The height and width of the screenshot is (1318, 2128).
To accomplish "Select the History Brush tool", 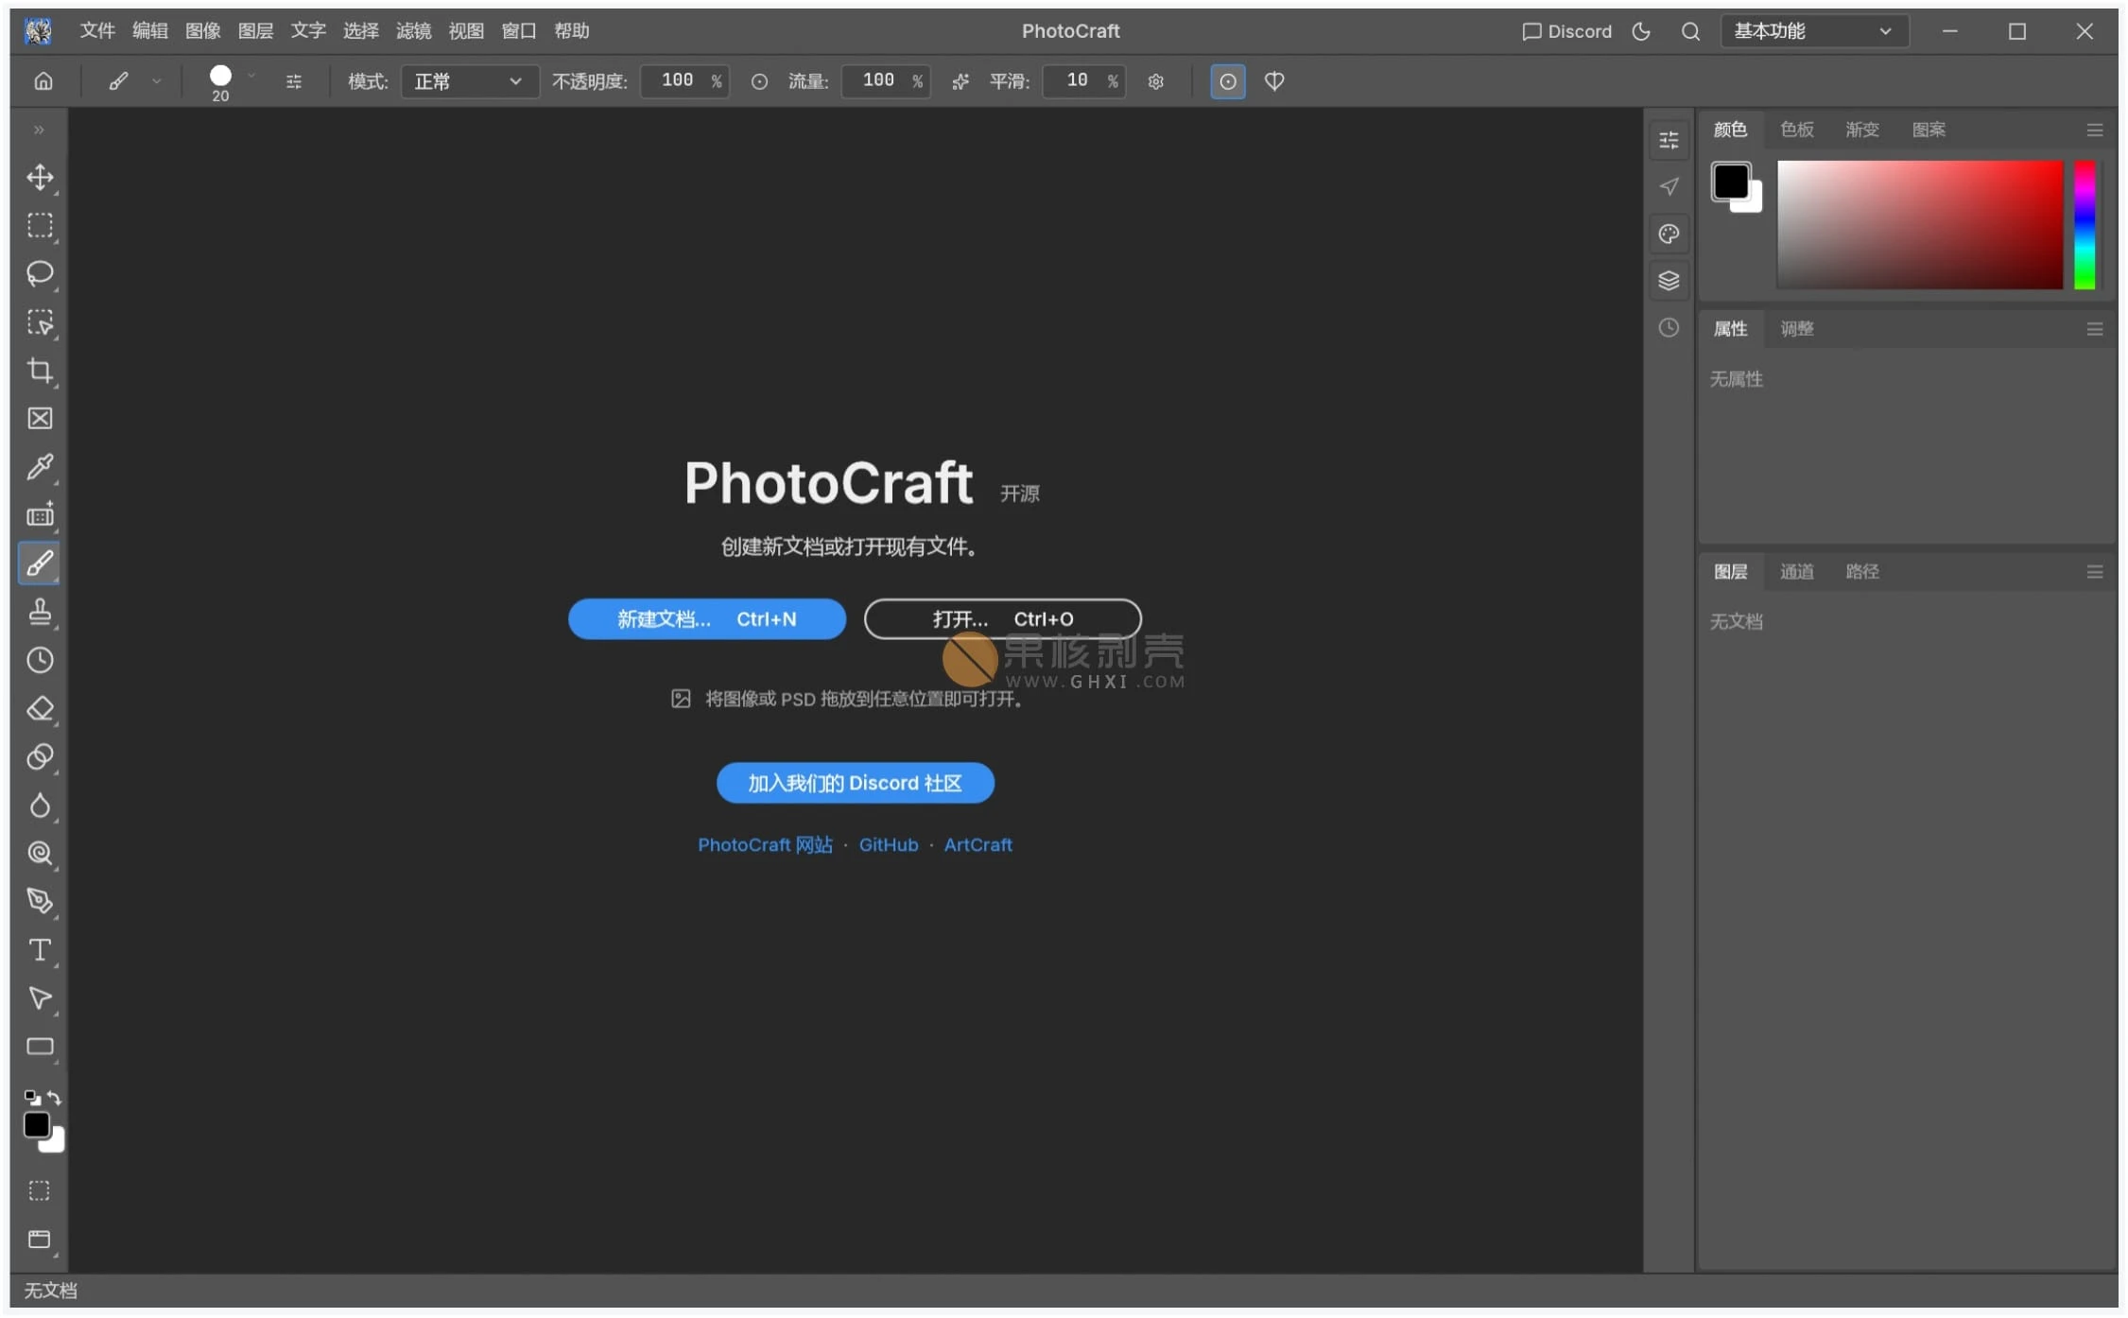I will click(x=40, y=661).
